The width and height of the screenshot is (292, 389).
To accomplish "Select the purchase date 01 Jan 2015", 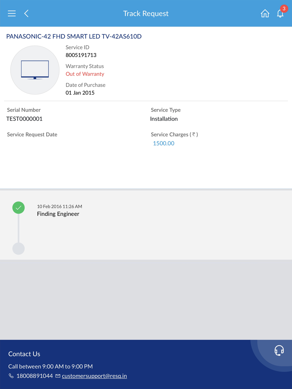I will tap(80, 93).
